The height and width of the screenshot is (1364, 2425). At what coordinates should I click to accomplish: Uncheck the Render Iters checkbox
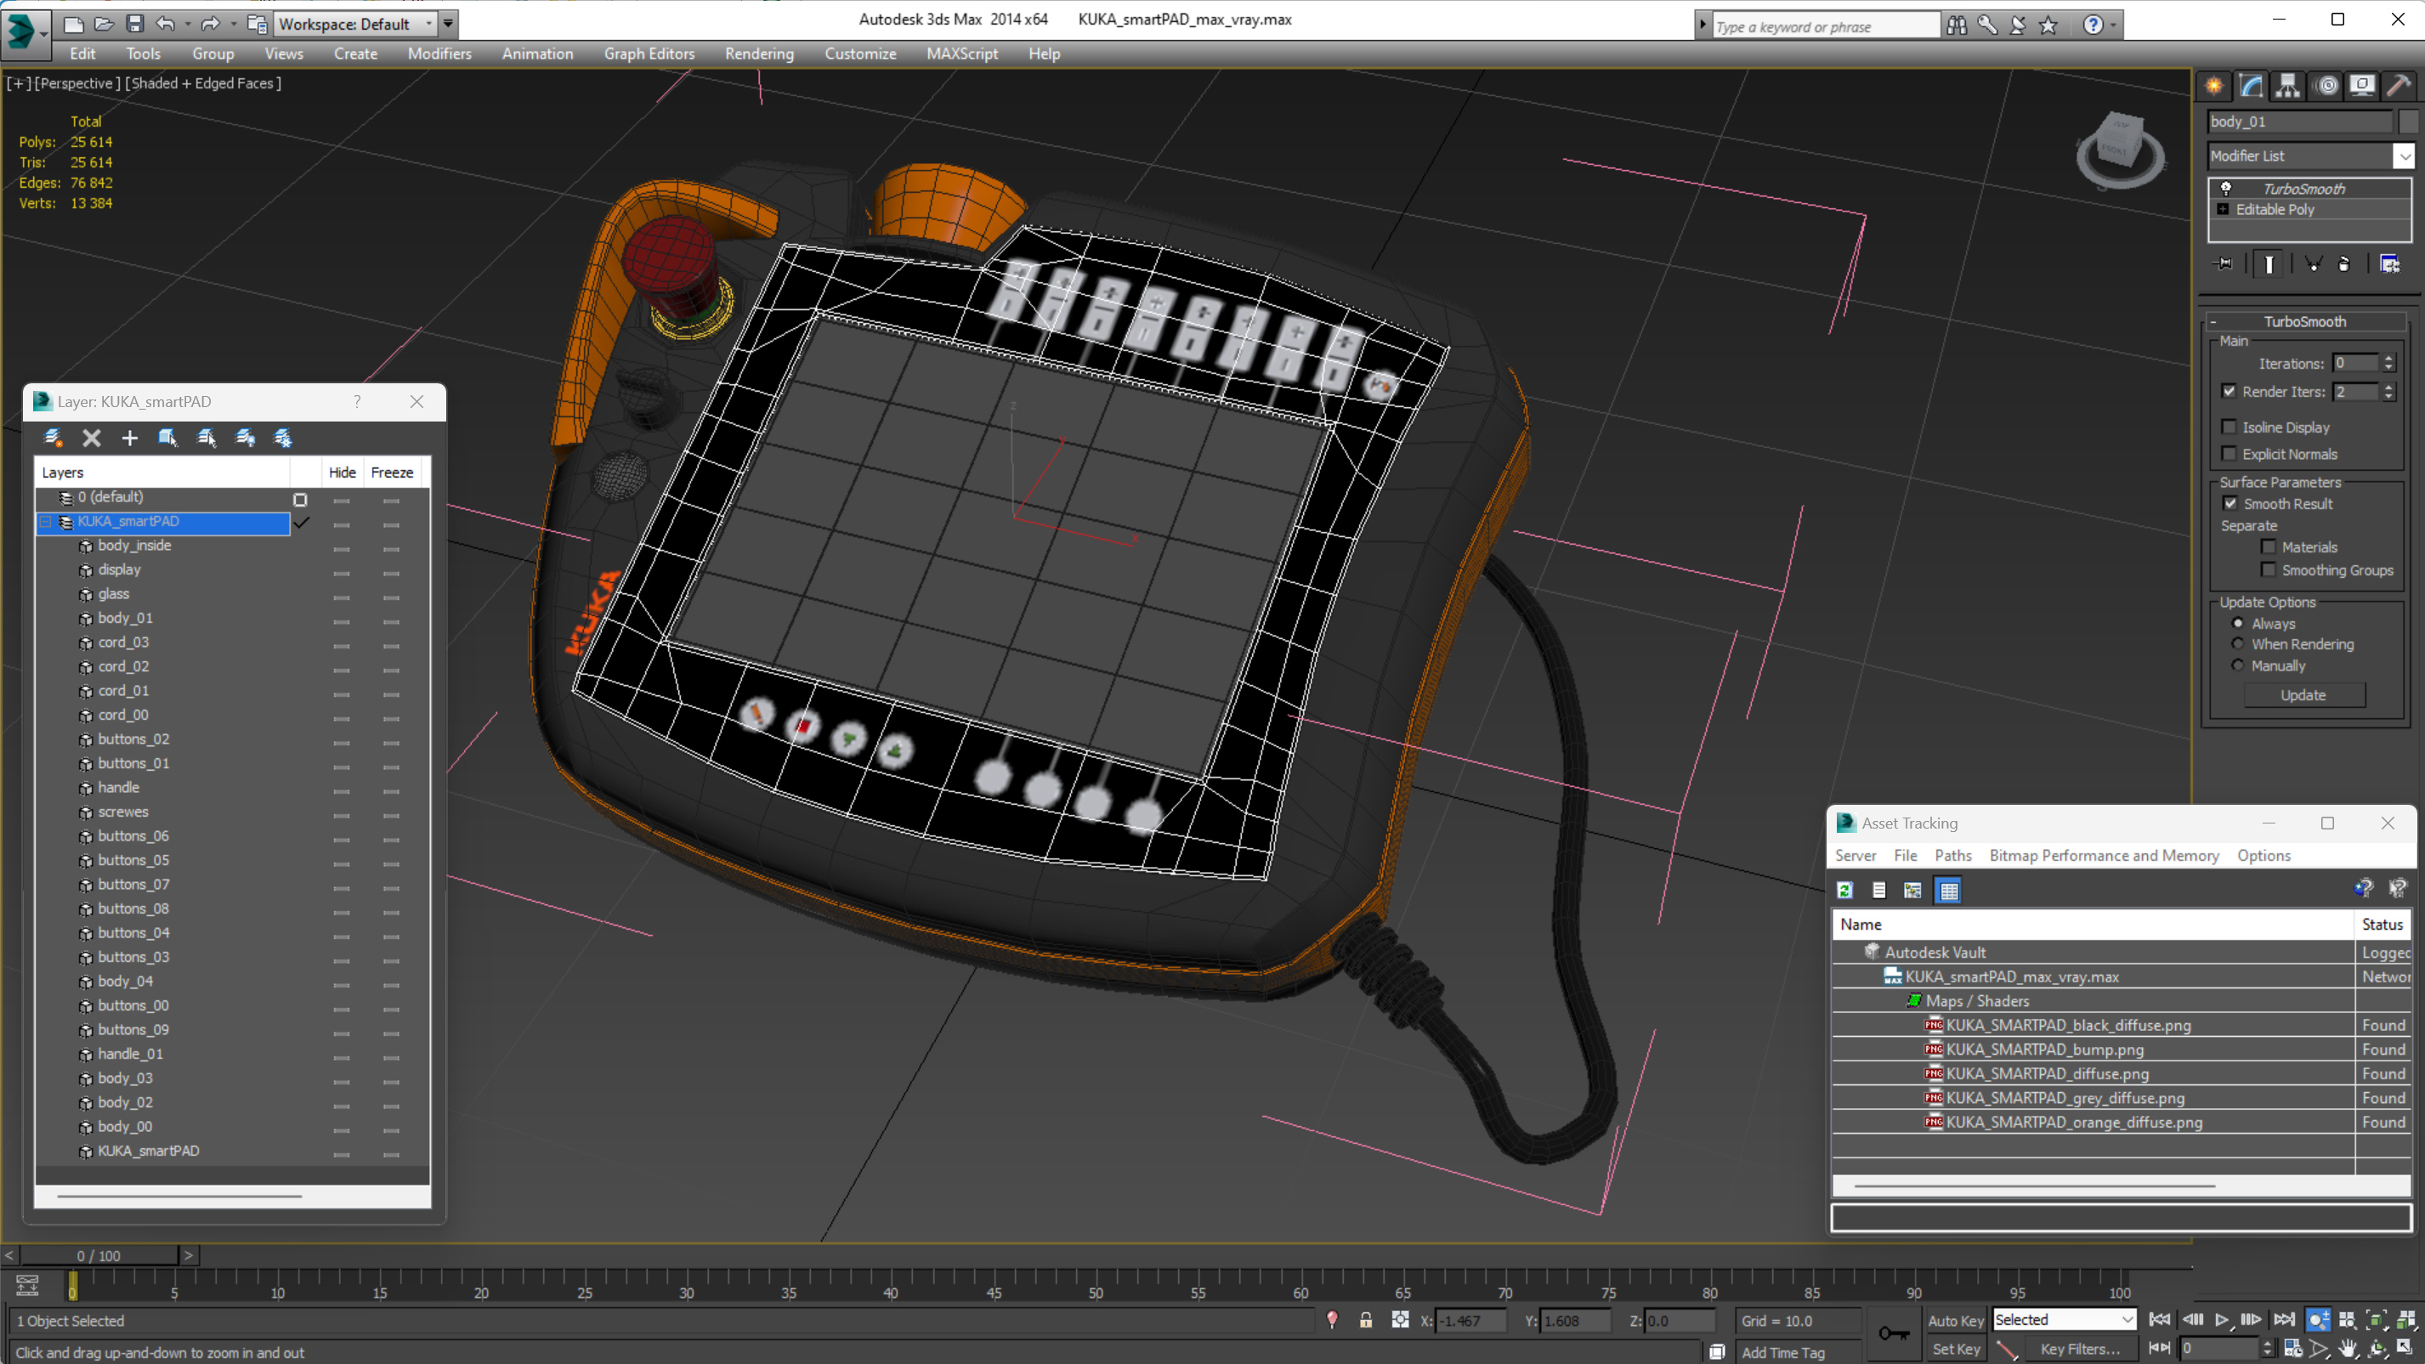(2229, 391)
